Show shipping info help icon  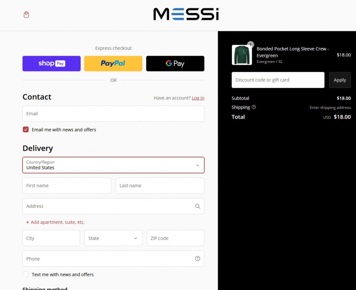tap(254, 107)
